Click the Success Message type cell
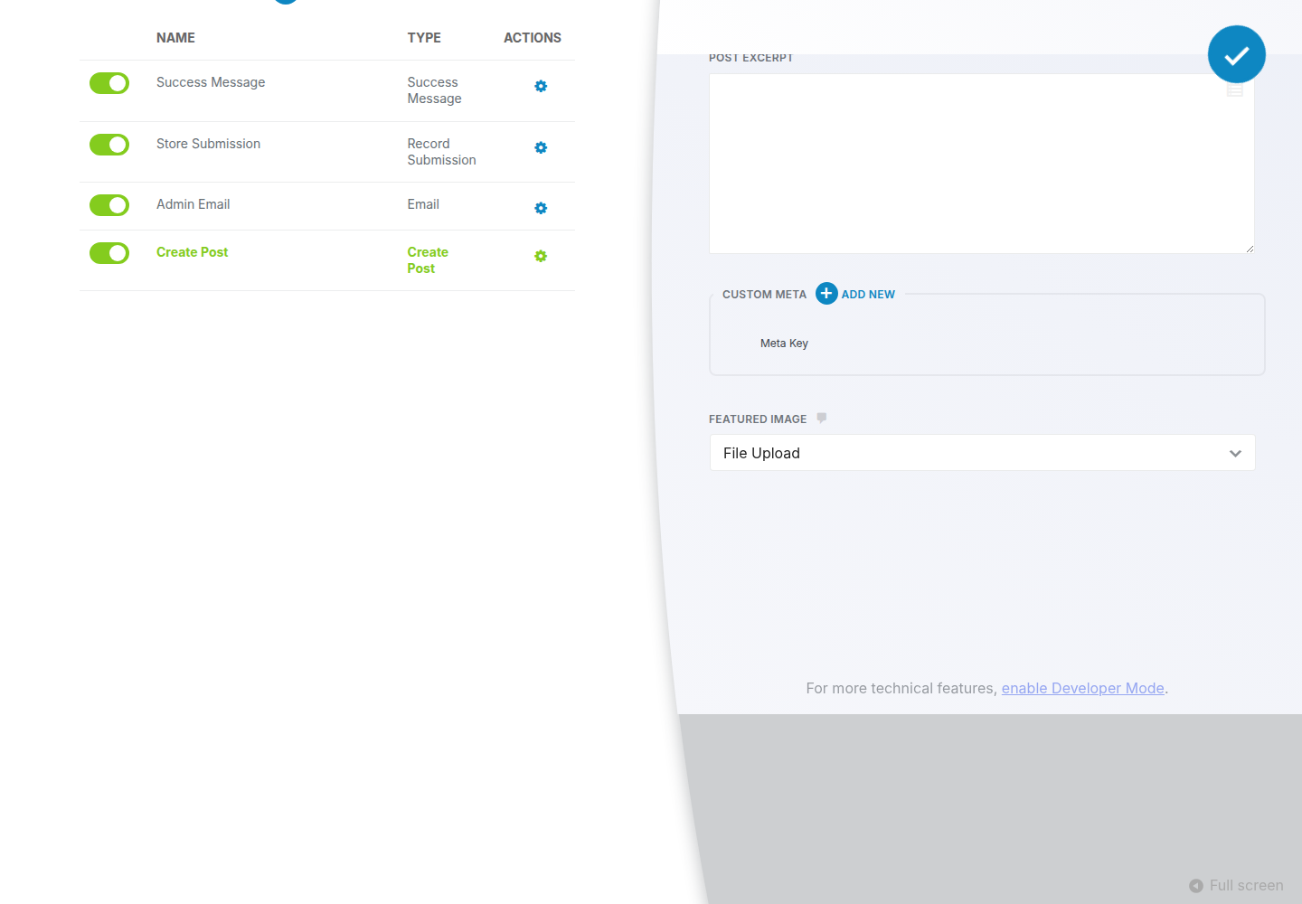1302x904 pixels. click(x=434, y=90)
